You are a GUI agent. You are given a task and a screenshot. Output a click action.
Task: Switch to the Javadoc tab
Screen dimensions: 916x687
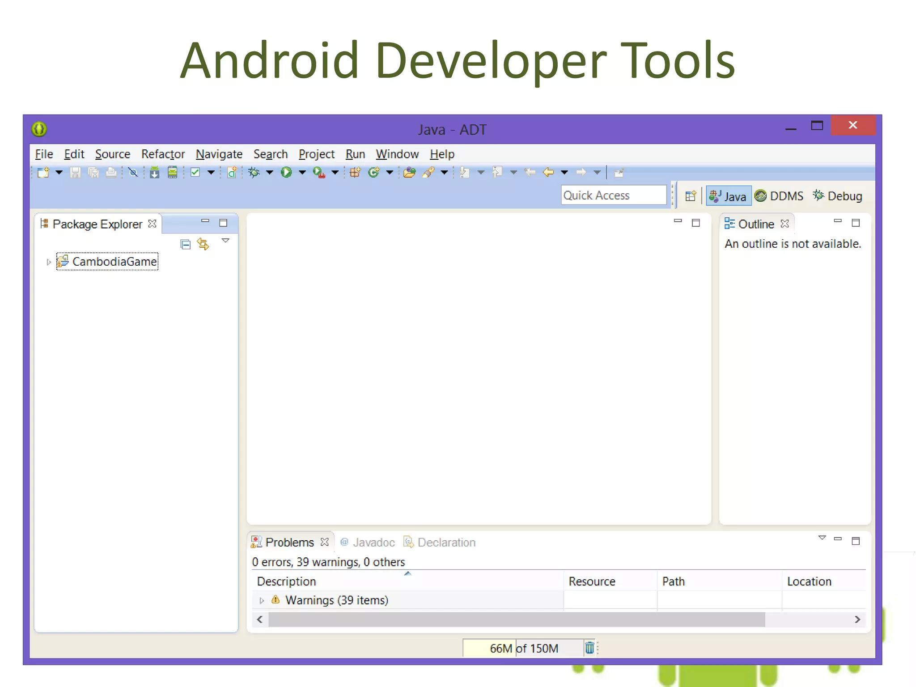368,542
